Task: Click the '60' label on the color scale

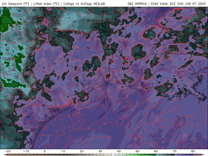Action: pos(156,151)
